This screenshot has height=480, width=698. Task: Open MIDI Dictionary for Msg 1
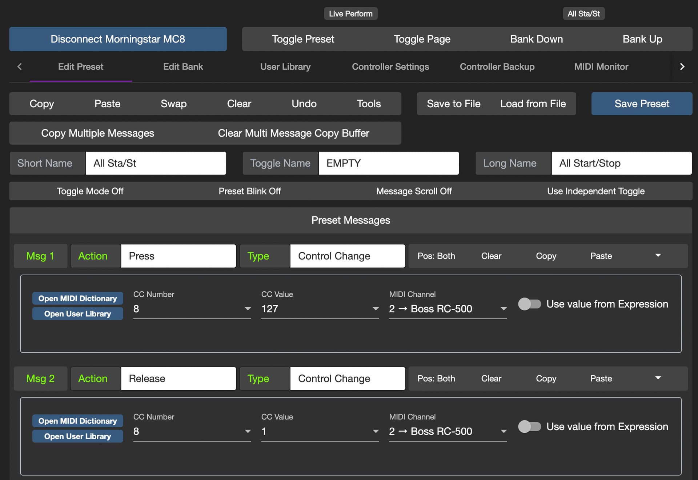tap(77, 299)
